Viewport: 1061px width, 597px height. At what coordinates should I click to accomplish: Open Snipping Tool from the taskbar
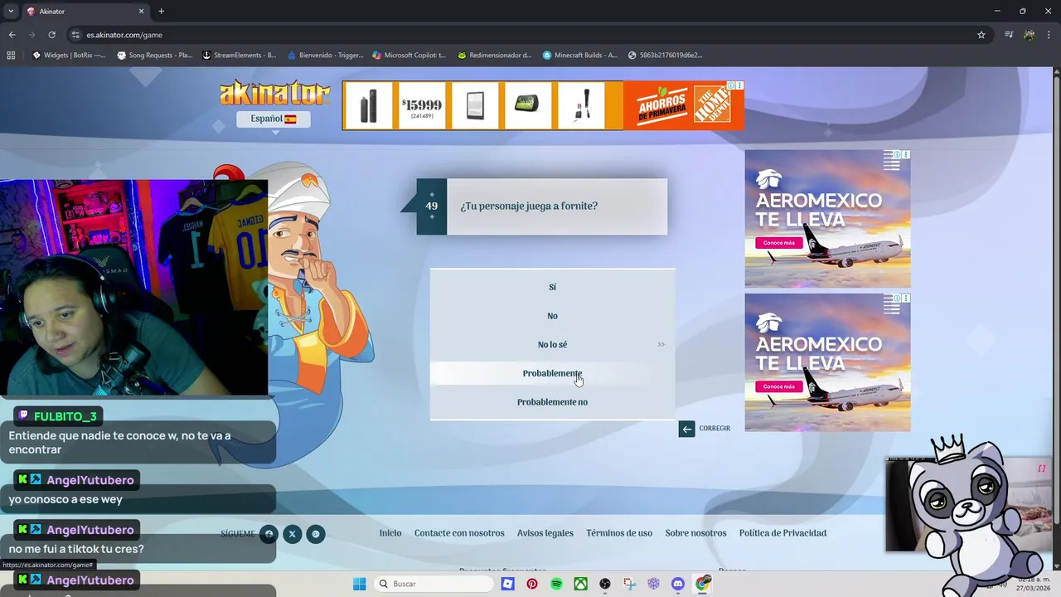(630, 584)
